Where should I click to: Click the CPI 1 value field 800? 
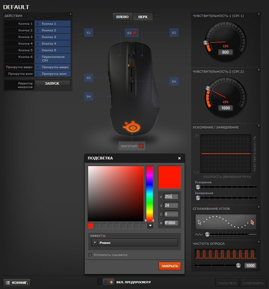[225, 52]
